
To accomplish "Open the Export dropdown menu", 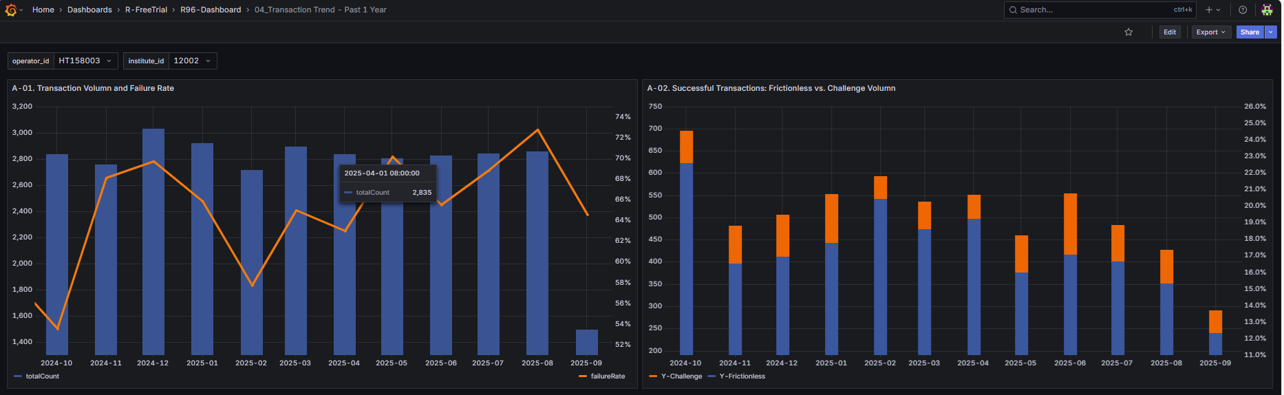I will (x=1210, y=32).
